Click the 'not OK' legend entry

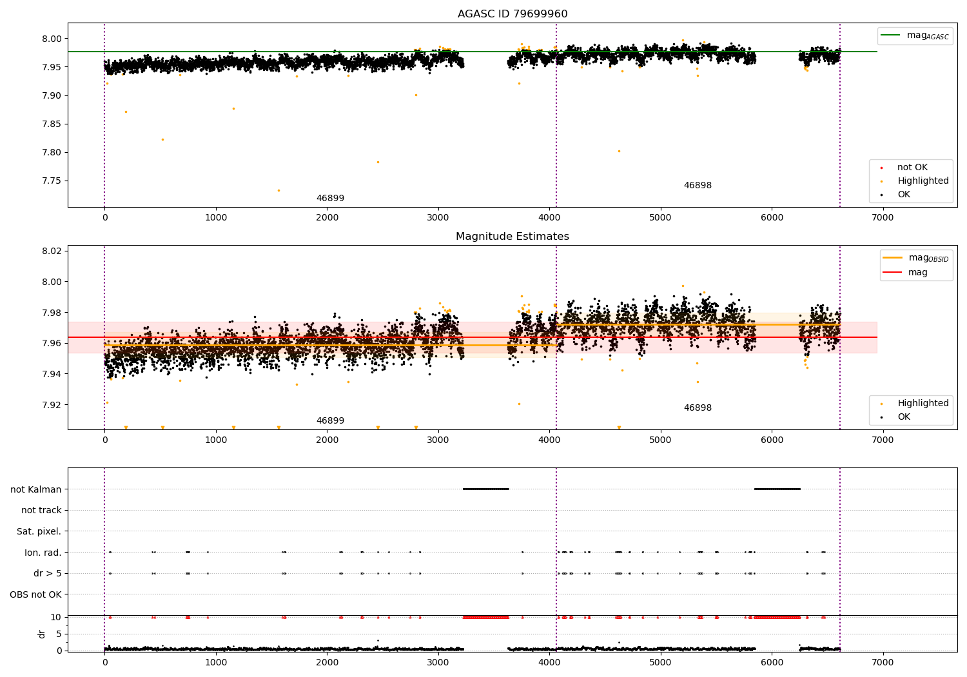[x=912, y=168]
